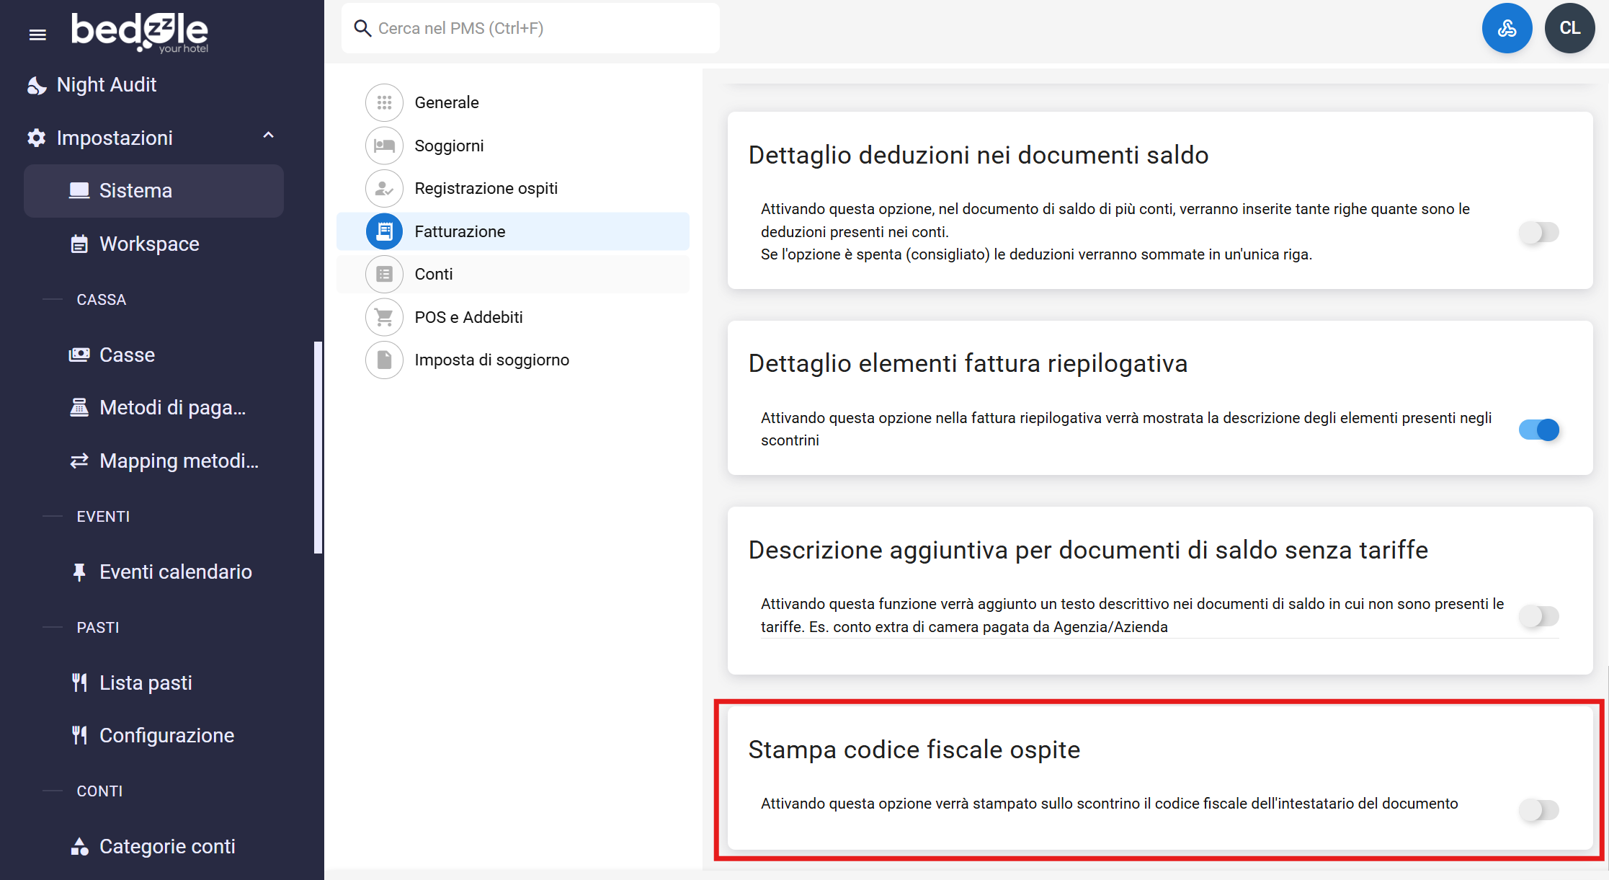The image size is (1609, 880).
Task: Select the Soggiorni bed icon
Action: pyautogui.click(x=384, y=146)
